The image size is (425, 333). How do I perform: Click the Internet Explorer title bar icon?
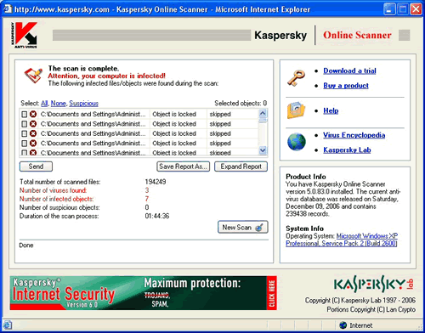tap(8, 8)
